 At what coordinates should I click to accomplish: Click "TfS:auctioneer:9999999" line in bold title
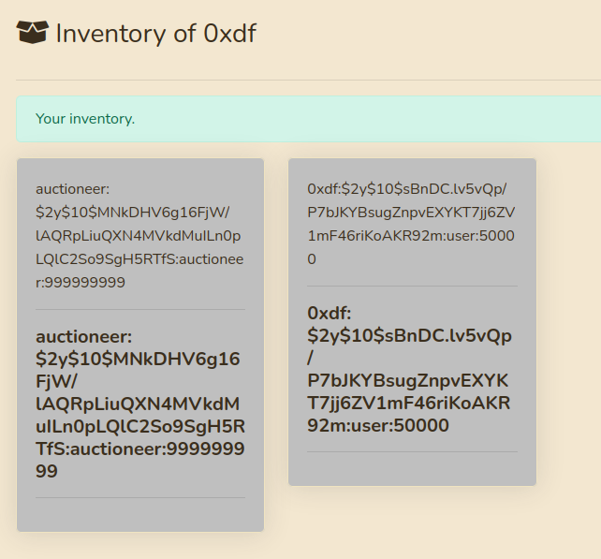click(x=139, y=449)
